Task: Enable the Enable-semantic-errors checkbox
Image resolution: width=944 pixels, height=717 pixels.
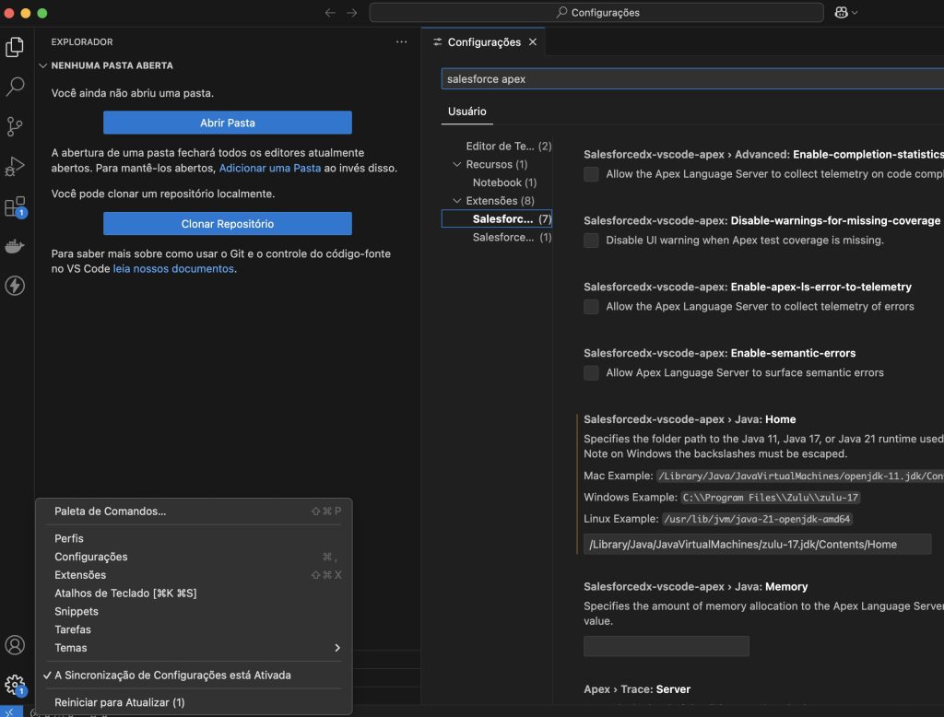Action: [x=591, y=372]
